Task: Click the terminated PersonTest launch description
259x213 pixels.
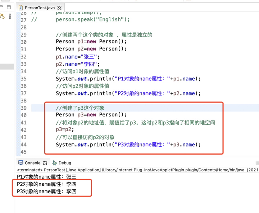Action: 137,170
